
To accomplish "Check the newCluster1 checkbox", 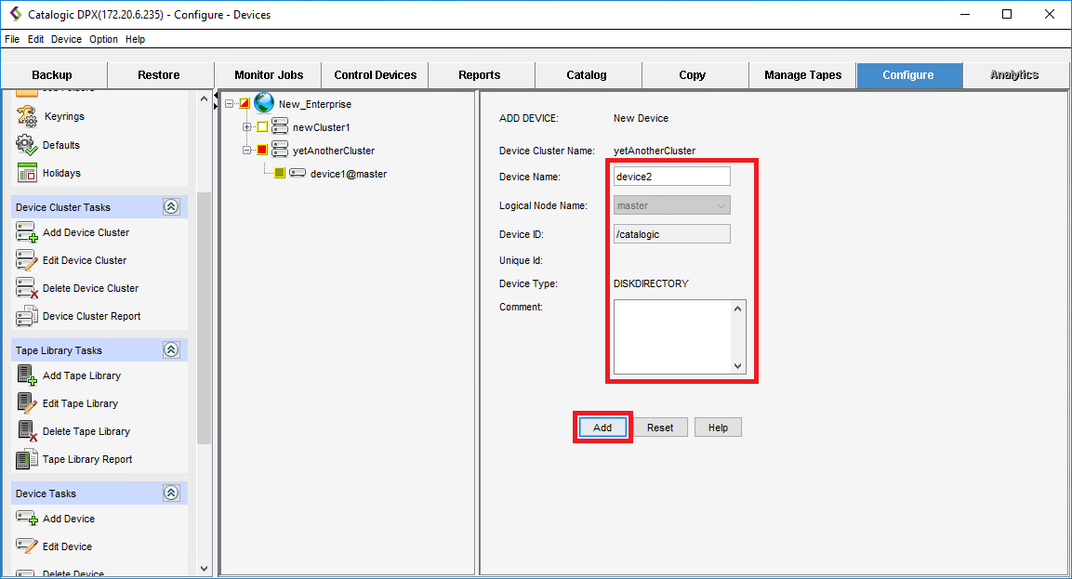I will point(261,127).
